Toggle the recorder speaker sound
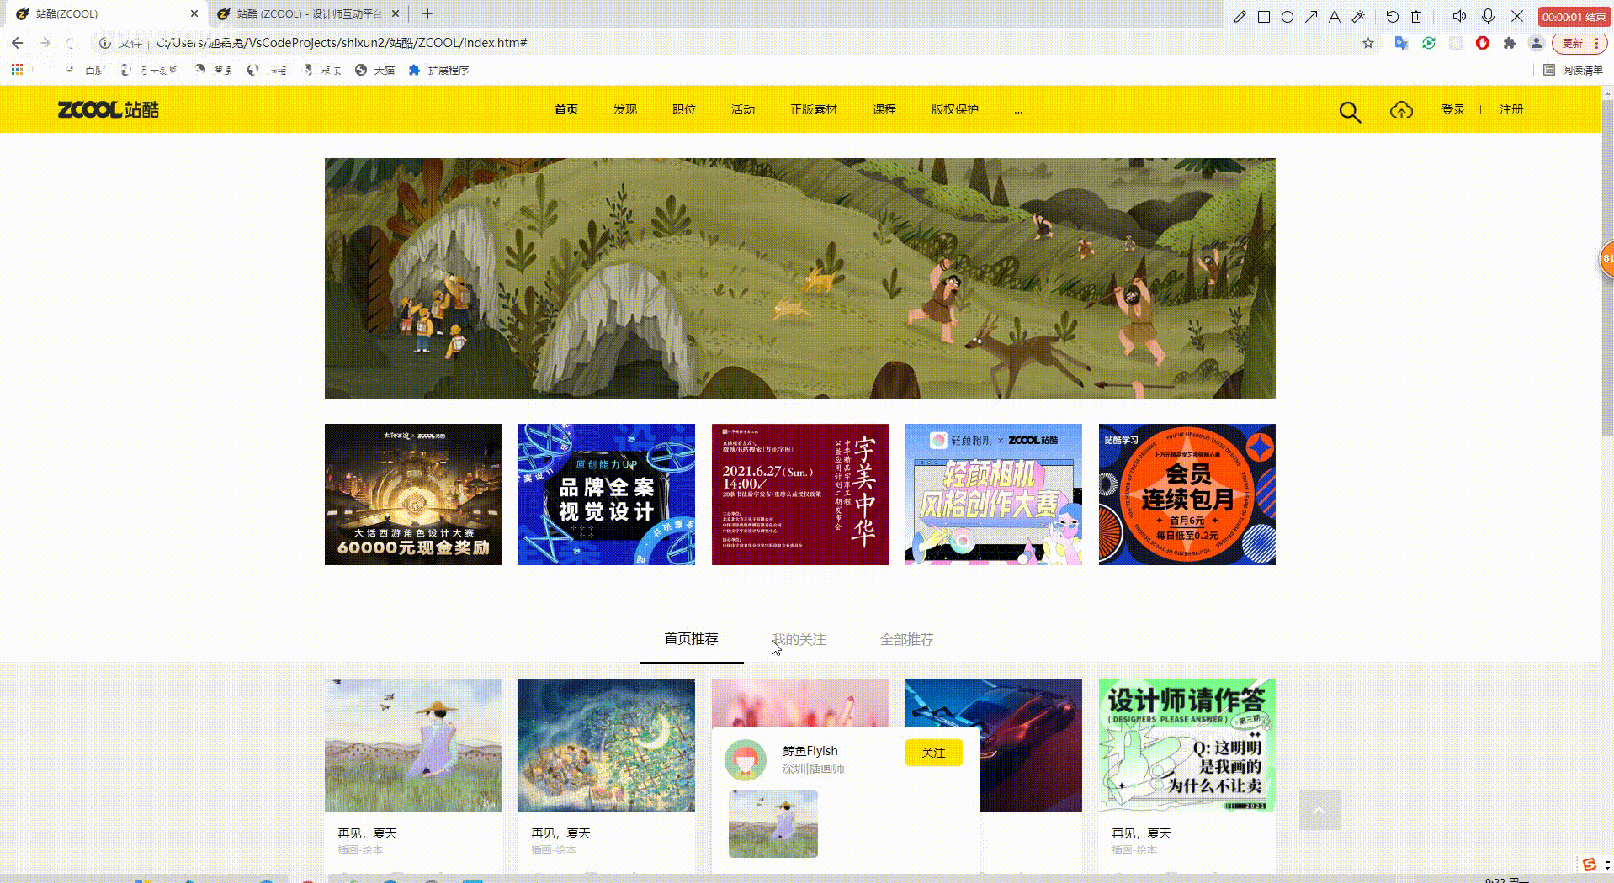 (x=1459, y=16)
